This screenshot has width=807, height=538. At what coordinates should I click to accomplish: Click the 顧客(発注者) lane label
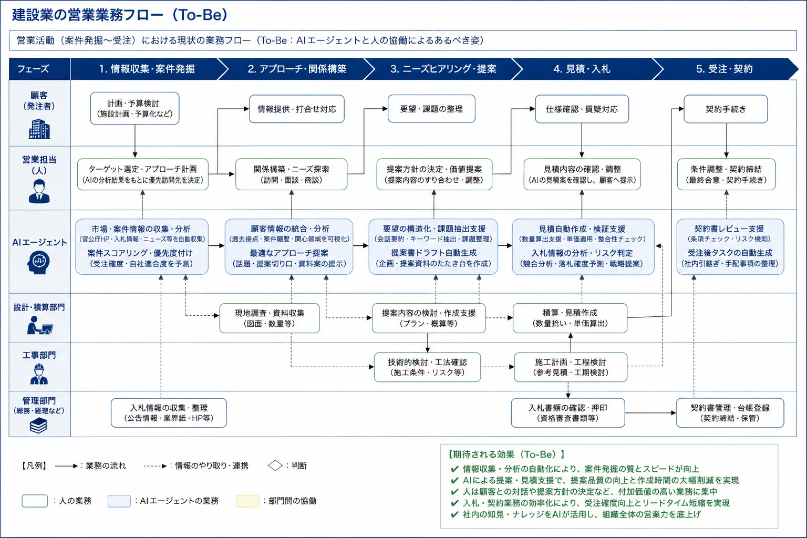tap(39, 100)
